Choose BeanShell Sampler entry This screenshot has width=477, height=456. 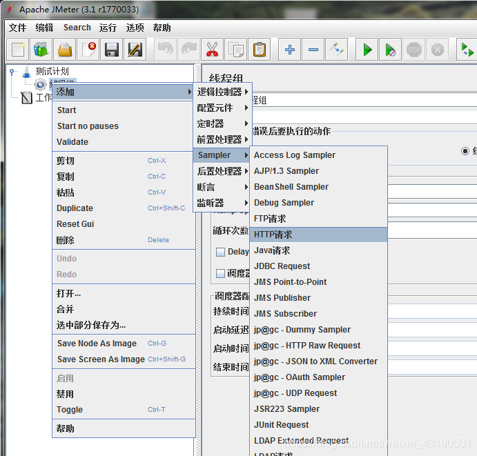318,187
